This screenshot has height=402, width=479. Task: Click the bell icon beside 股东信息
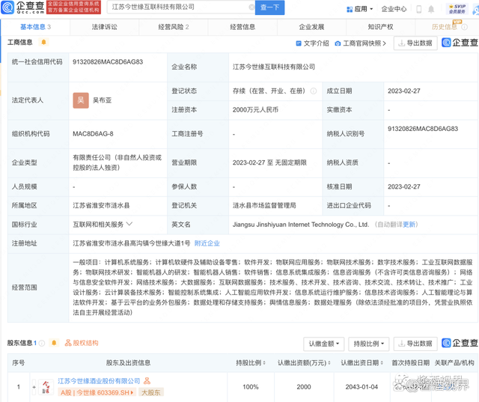(x=54, y=343)
